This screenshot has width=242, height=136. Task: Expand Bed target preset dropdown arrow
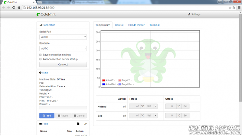pyautogui.click(x=155, y=115)
